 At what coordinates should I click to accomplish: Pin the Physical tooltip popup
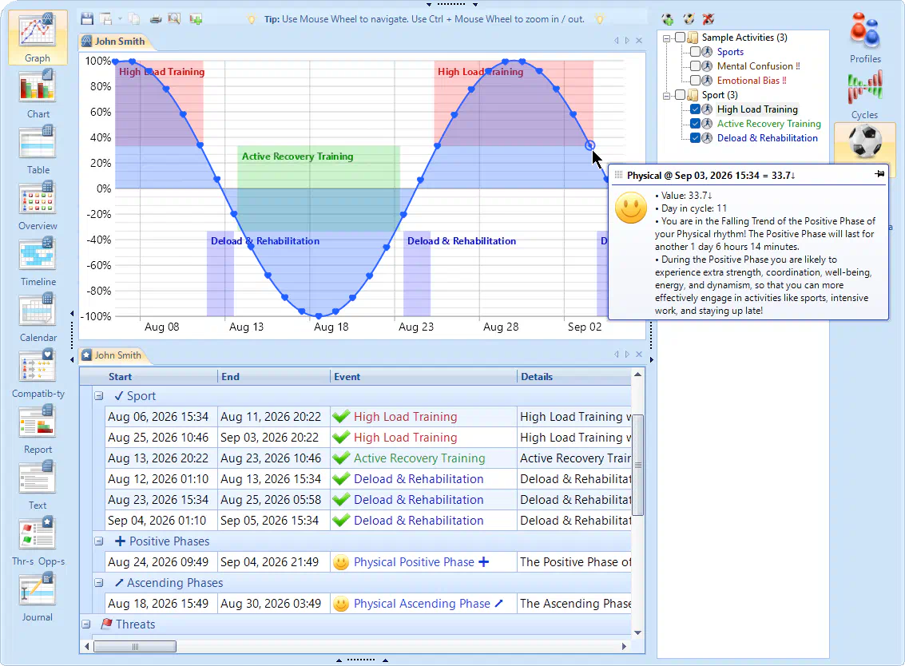(x=879, y=174)
